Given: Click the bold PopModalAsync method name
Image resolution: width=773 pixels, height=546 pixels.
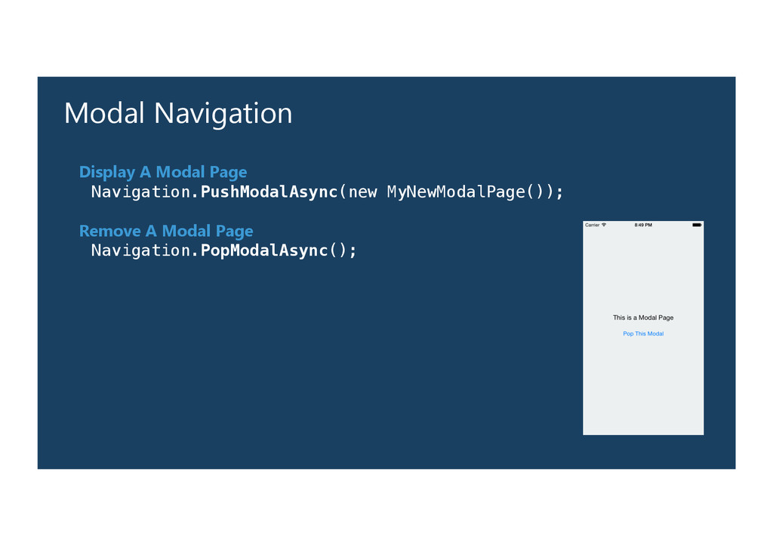Looking at the screenshot, I should tap(264, 250).
